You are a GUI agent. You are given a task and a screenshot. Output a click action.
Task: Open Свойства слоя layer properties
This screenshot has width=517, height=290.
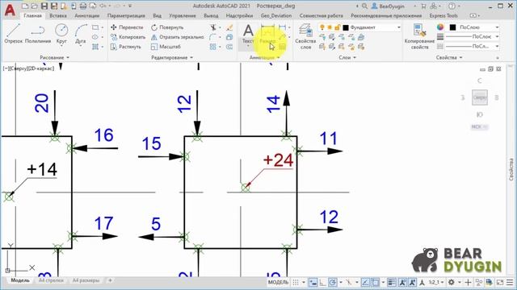(305, 36)
